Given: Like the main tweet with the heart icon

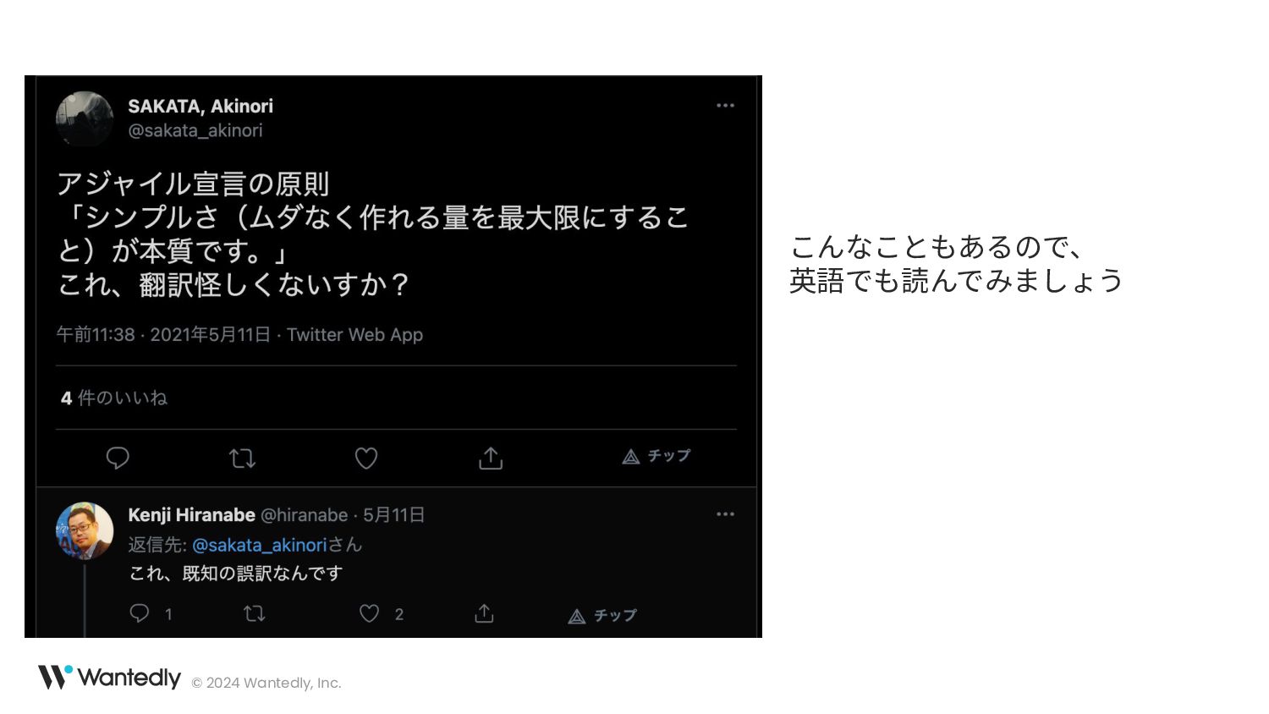Looking at the screenshot, I should pyautogui.click(x=365, y=459).
